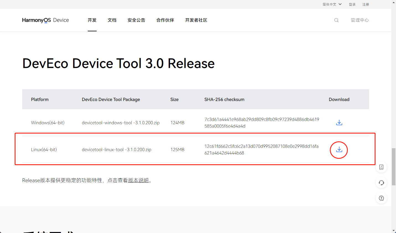Click the scrollbar down arrow
The width and height of the screenshot is (396, 233).
394,231
